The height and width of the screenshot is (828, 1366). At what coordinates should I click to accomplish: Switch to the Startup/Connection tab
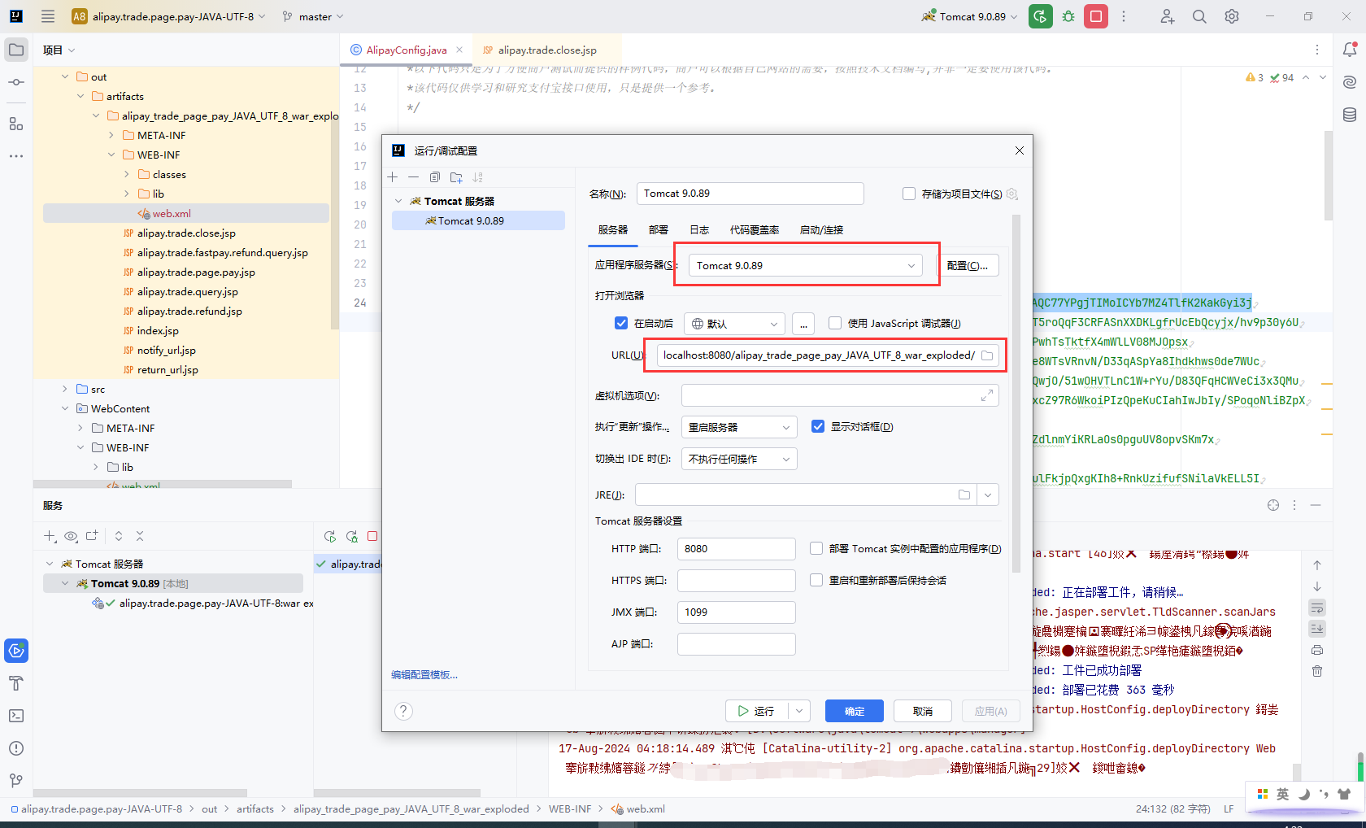click(x=821, y=230)
